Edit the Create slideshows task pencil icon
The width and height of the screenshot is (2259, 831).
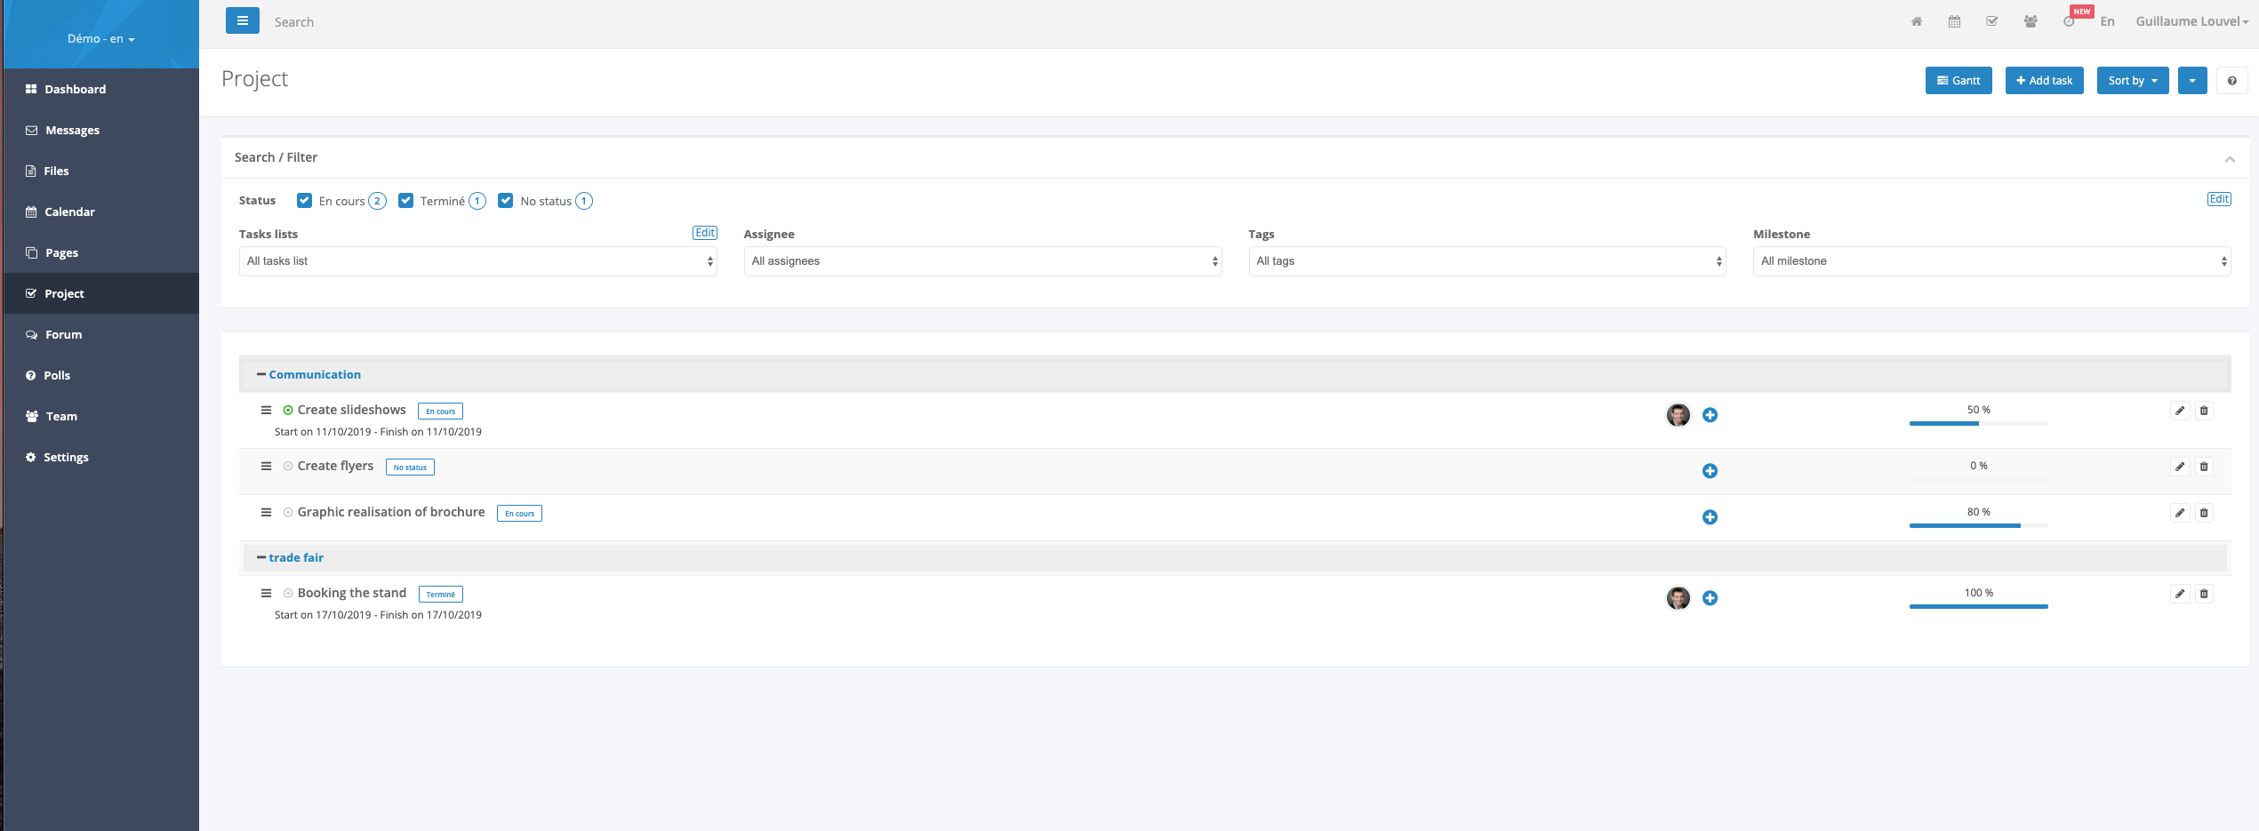click(2180, 411)
